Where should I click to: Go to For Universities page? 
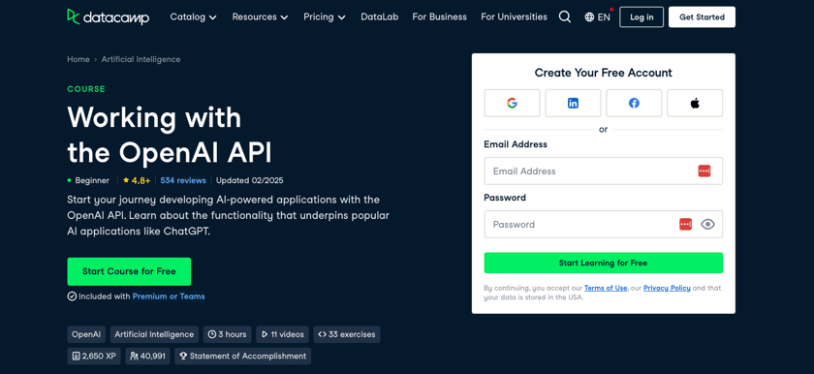click(x=514, y=17)
